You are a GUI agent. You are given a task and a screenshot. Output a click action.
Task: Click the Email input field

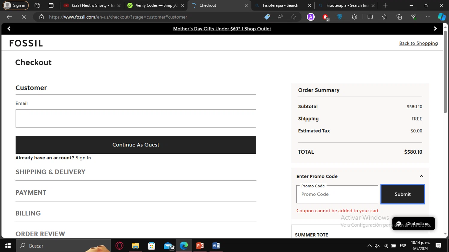tap(136, 118)
